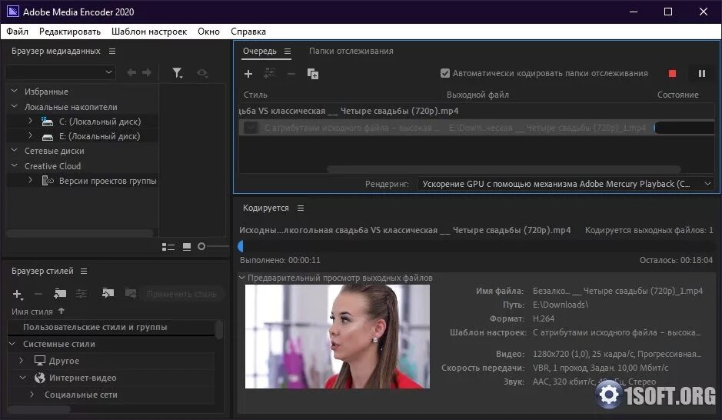Viewport: 722px width, 420px height.
Task: Open the Кодируется panel menu icon
Action: pyautogui.click(x=301, y=208)
